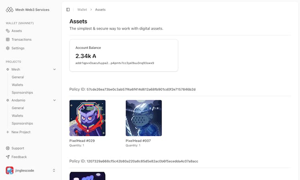Click the Wallet breadcrumb link

82,10
